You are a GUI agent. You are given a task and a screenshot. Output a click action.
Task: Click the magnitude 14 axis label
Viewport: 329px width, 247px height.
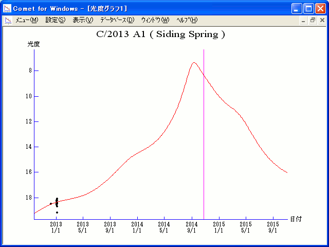[29, 147]
